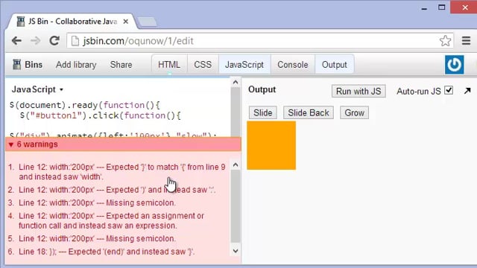Click Run with JS button
477x268 pixels.
[x=358, y=91]
